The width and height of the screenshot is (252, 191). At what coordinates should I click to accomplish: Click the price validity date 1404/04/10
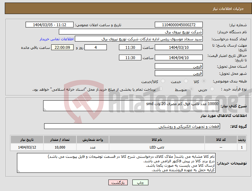click(179, 57)
